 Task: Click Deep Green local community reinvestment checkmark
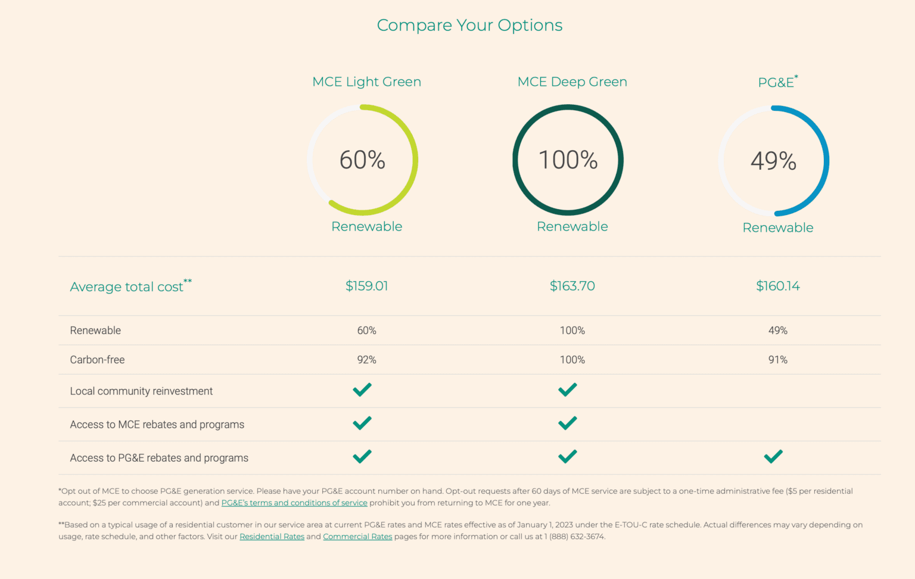[x=568, y=390]
